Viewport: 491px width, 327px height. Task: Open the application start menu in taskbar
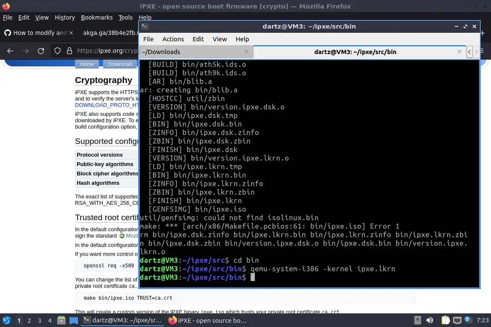(6, 321)
